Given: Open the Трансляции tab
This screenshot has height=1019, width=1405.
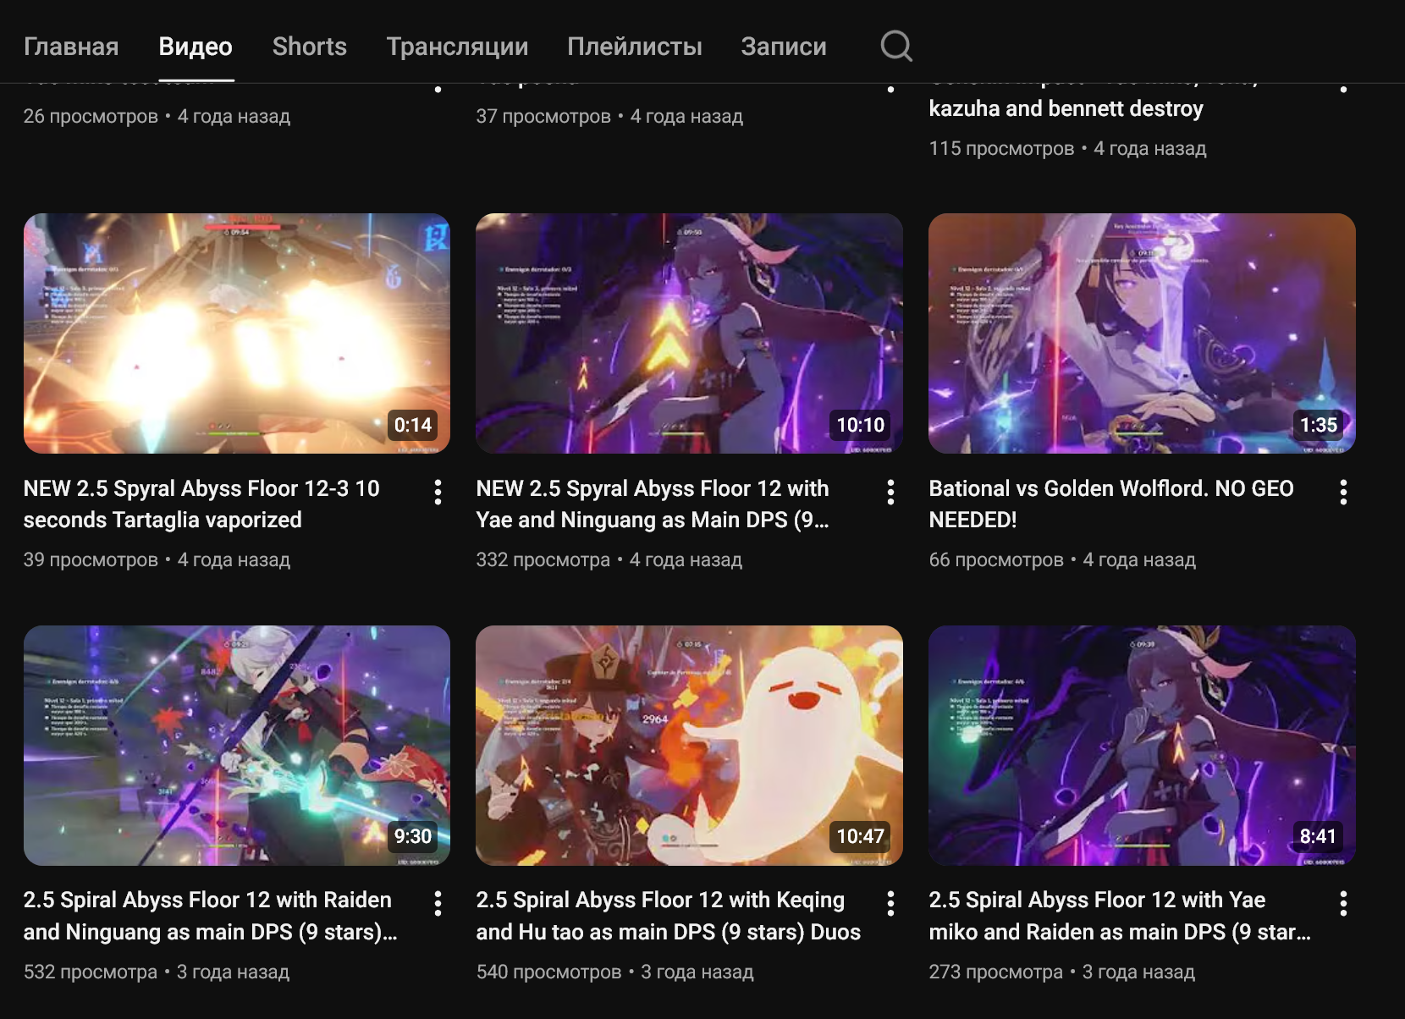Looking at the screenshot, I should (x=457, y=47).
